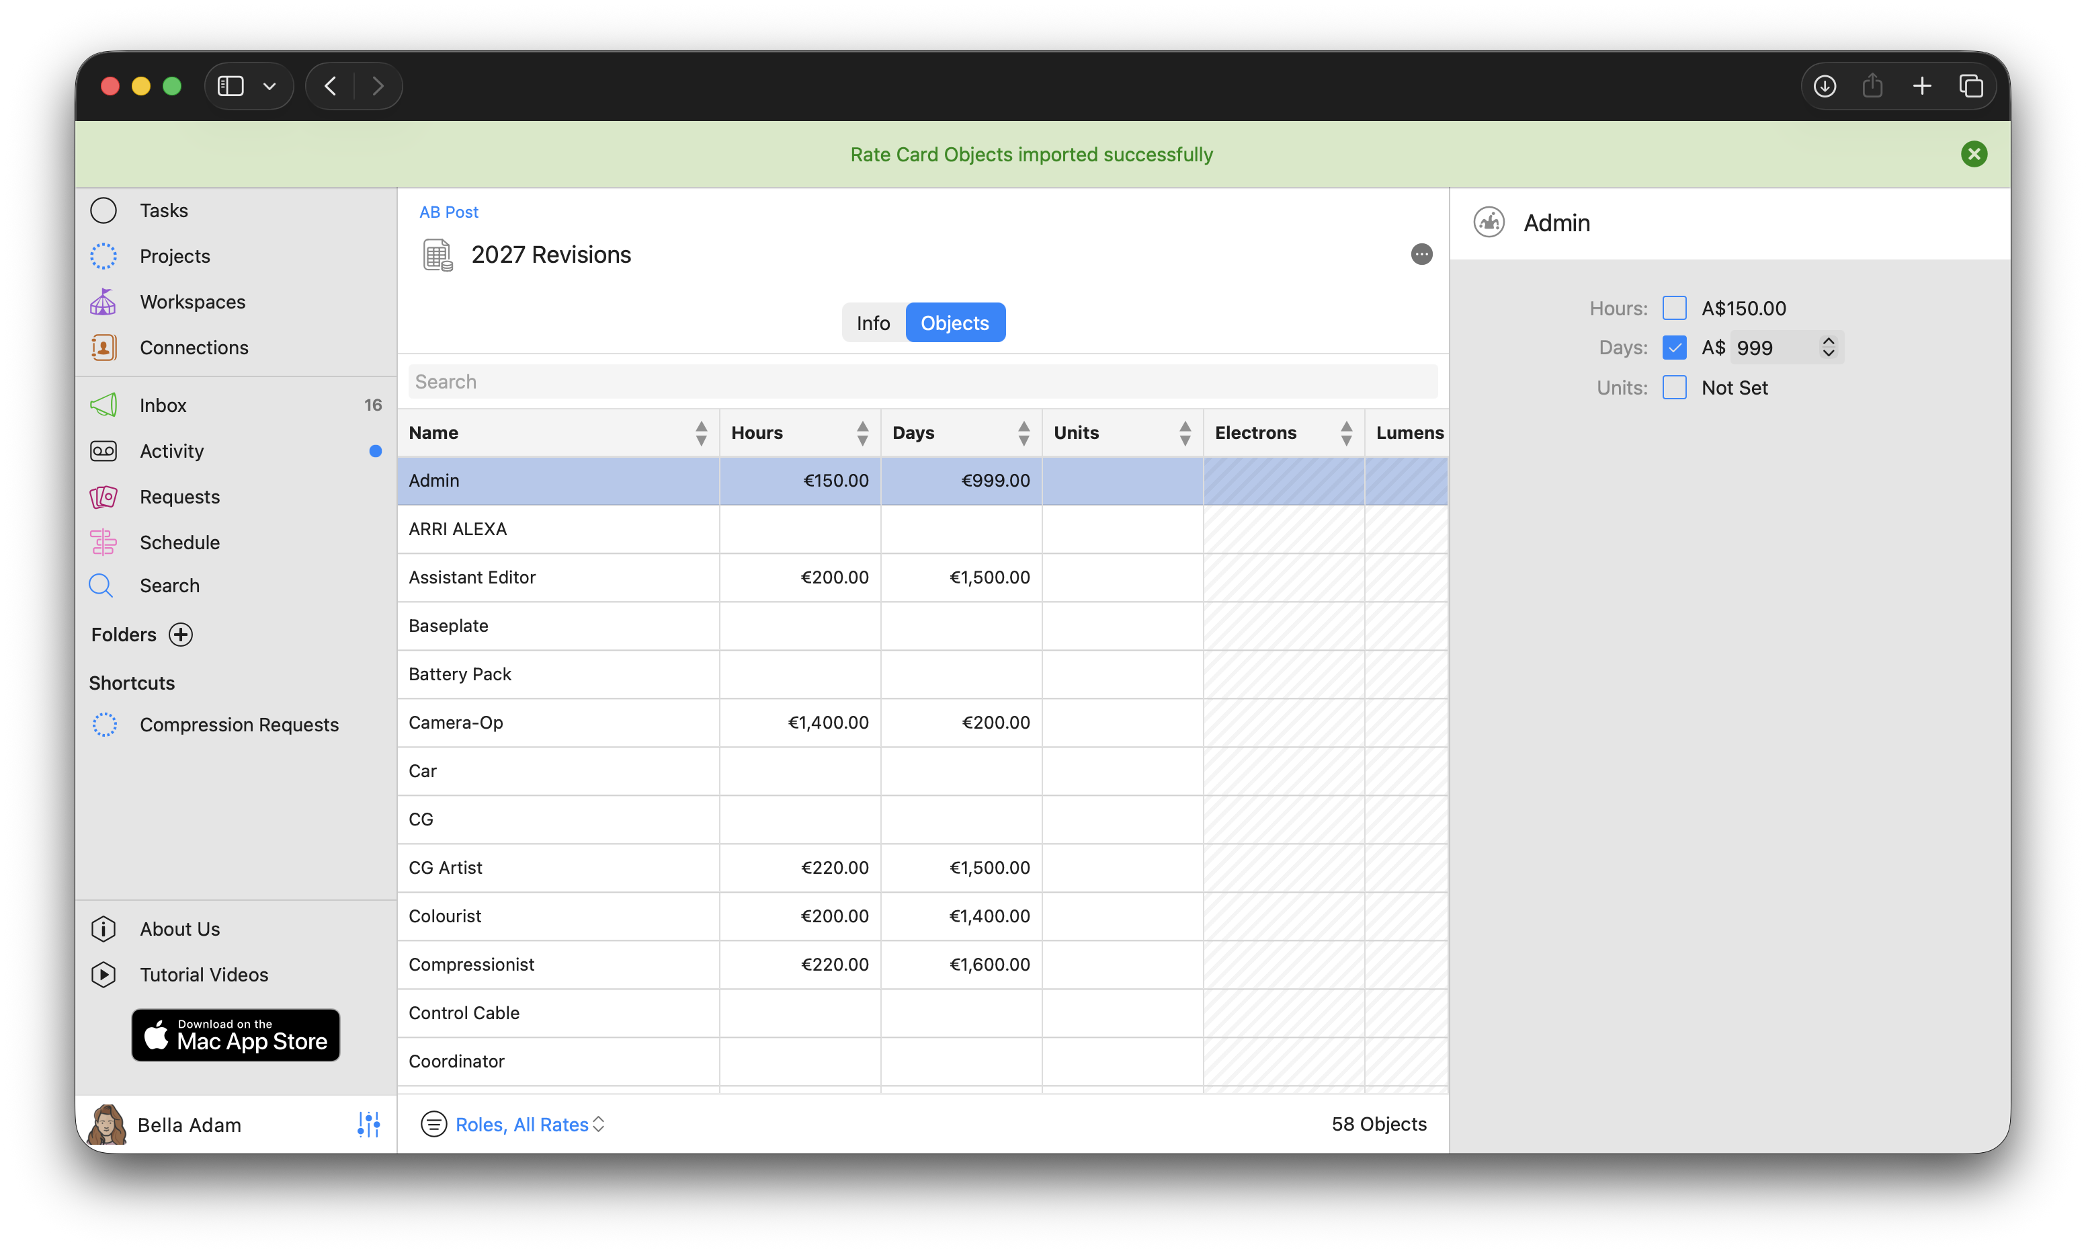Select the Objects tab
Viewport: 2086px width, 1253px height.
pyautogui.click(x=954, y=323)
